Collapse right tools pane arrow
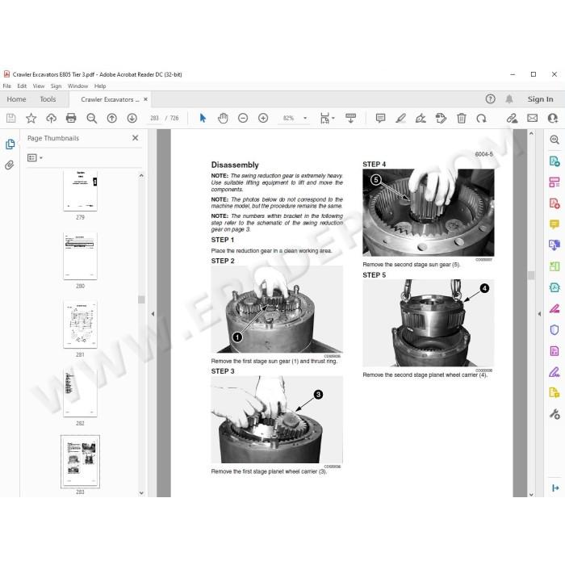 (x=539, y=314)
